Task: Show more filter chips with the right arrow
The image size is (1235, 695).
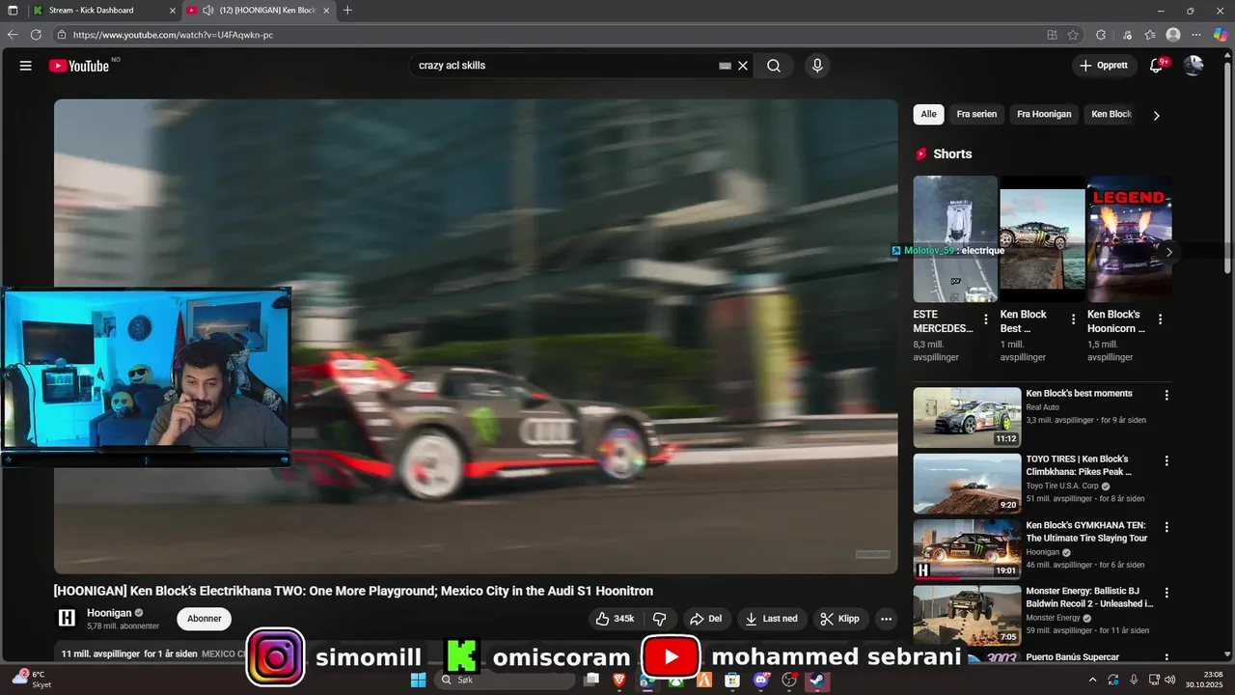Action: [x=1156, y=115]
